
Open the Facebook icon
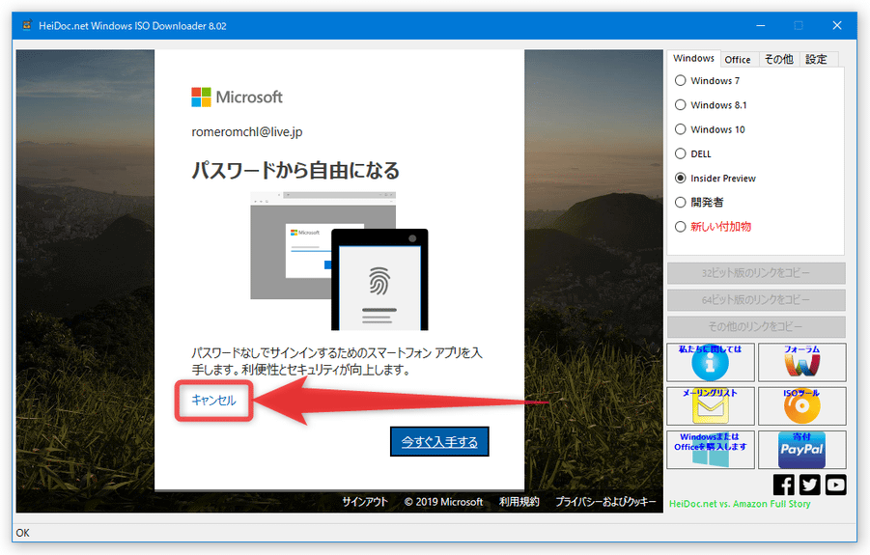[x=783, y=486]
